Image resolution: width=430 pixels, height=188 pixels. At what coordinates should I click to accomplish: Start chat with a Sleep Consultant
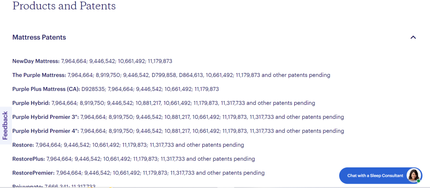(375, 176)
